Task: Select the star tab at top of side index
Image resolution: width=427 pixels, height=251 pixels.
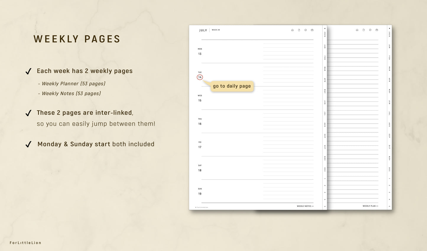Action: click(324, 28)
